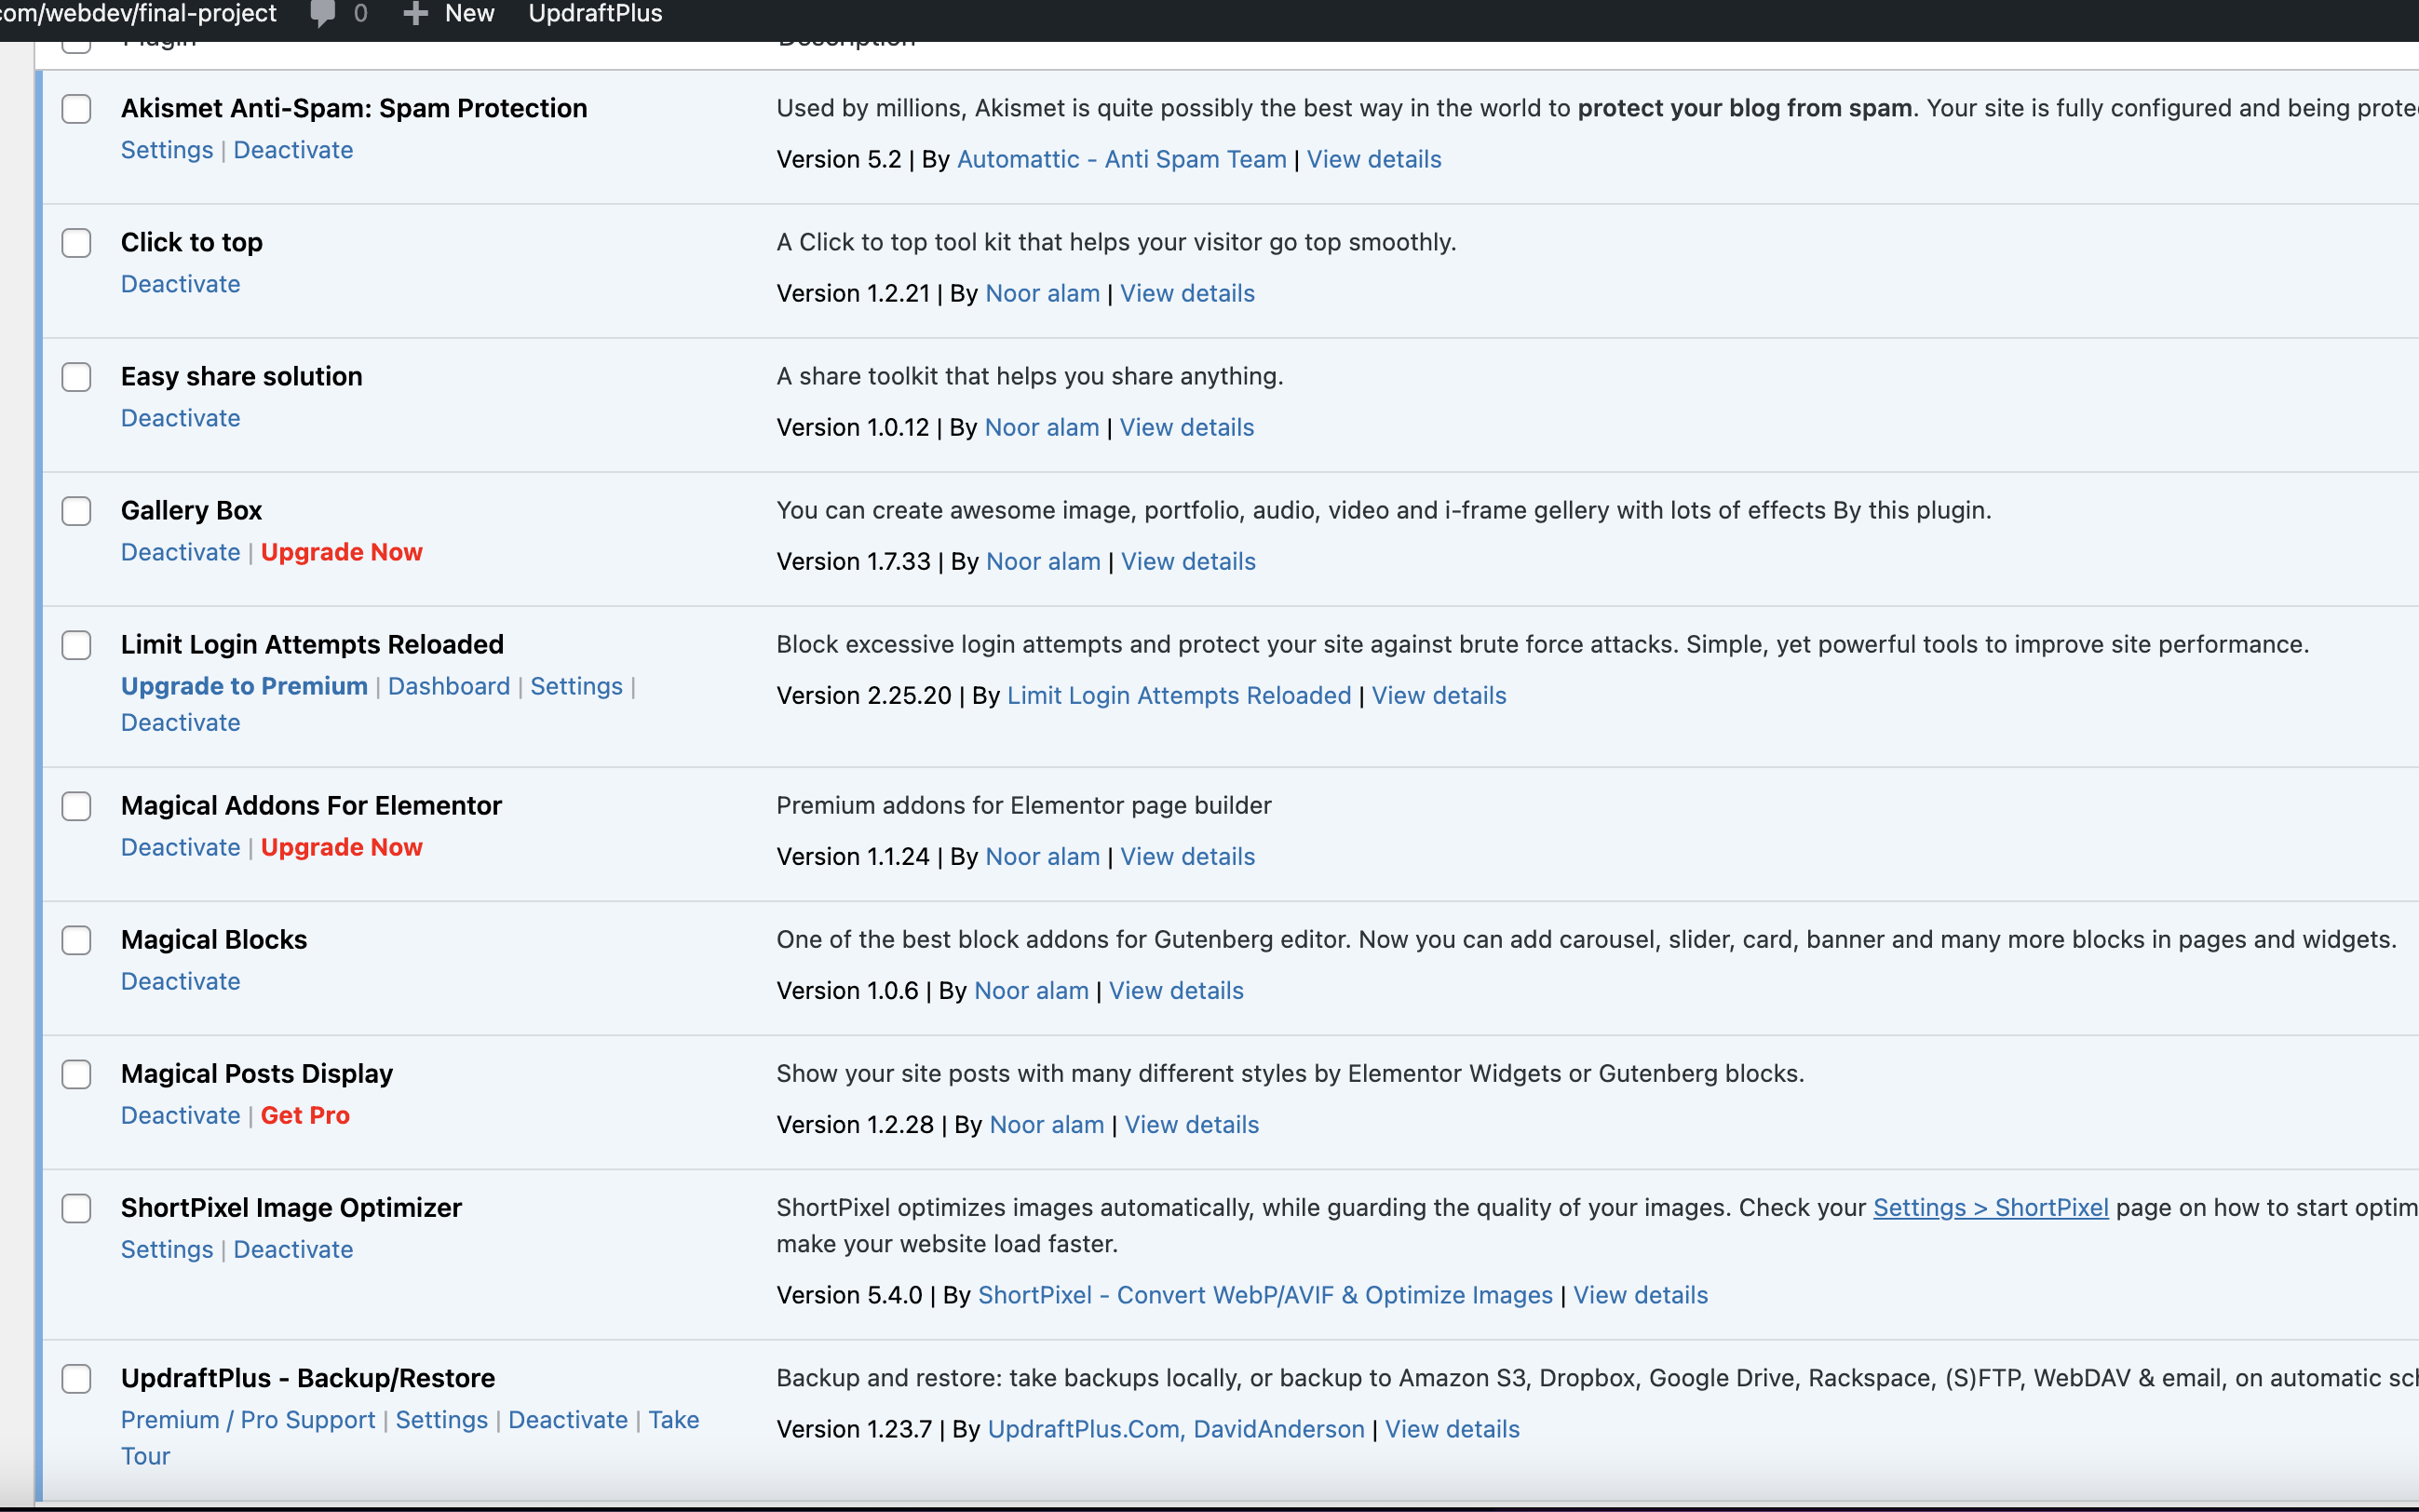View details for Magical Blocks
Image resolution: width=2419 pixels, height=1512 pixels.
[1176, 990]
